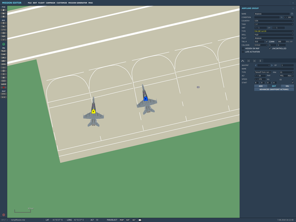Click the DEL waypoint button
The image size is (296, 222).
287,86
